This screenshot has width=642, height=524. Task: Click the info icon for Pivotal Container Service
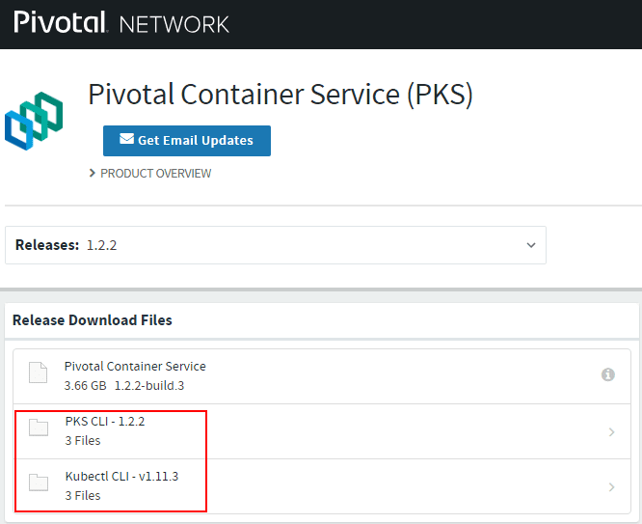click(x=608, y=374)
